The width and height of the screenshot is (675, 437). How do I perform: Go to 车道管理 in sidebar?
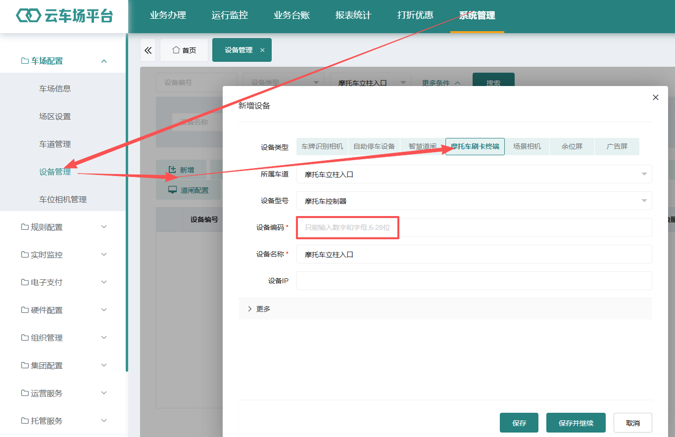click(55, 144)
